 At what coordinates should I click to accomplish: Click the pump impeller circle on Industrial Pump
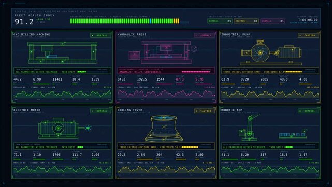(x=260, y=53)
